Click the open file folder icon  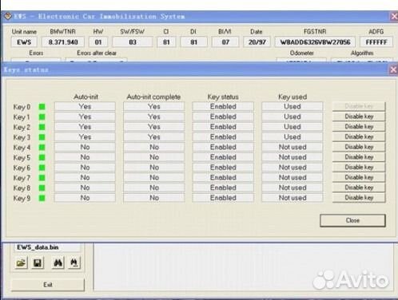[x=21, y=263]
